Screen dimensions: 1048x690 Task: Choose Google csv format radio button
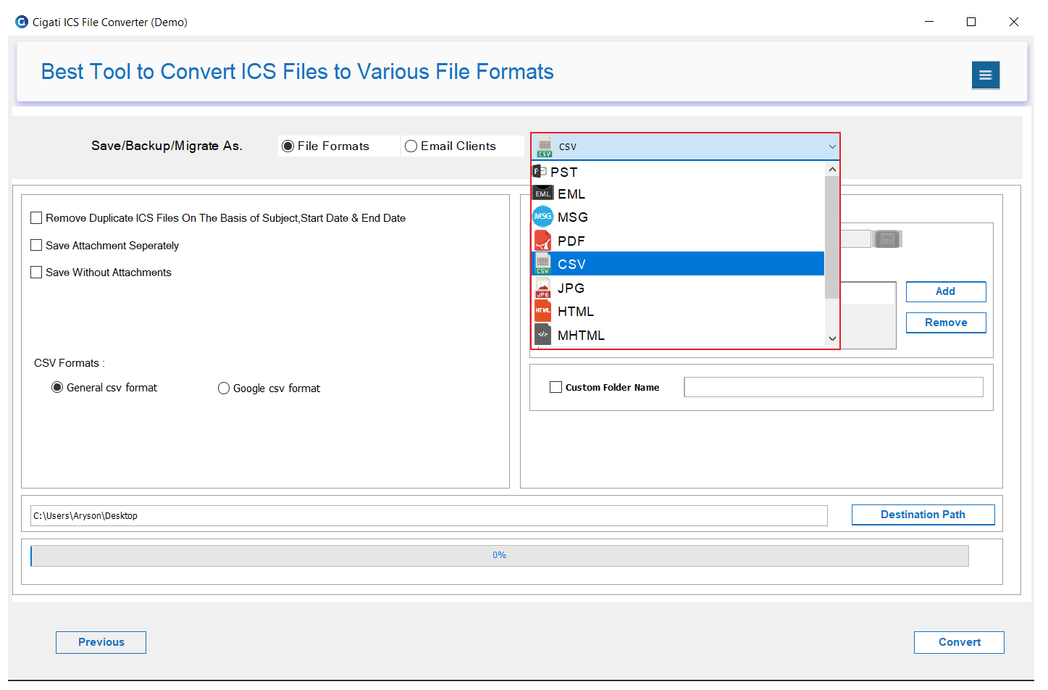tap(224, 388)
